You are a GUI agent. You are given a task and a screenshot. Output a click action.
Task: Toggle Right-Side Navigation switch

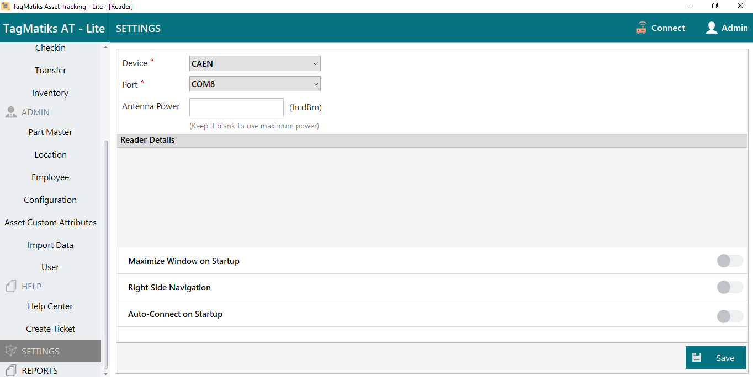click(x=730, y=287)
